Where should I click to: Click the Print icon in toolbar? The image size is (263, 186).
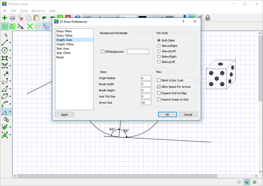coord(13,18)
